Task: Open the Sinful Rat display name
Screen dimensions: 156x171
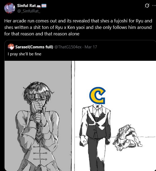Action: 26,6
